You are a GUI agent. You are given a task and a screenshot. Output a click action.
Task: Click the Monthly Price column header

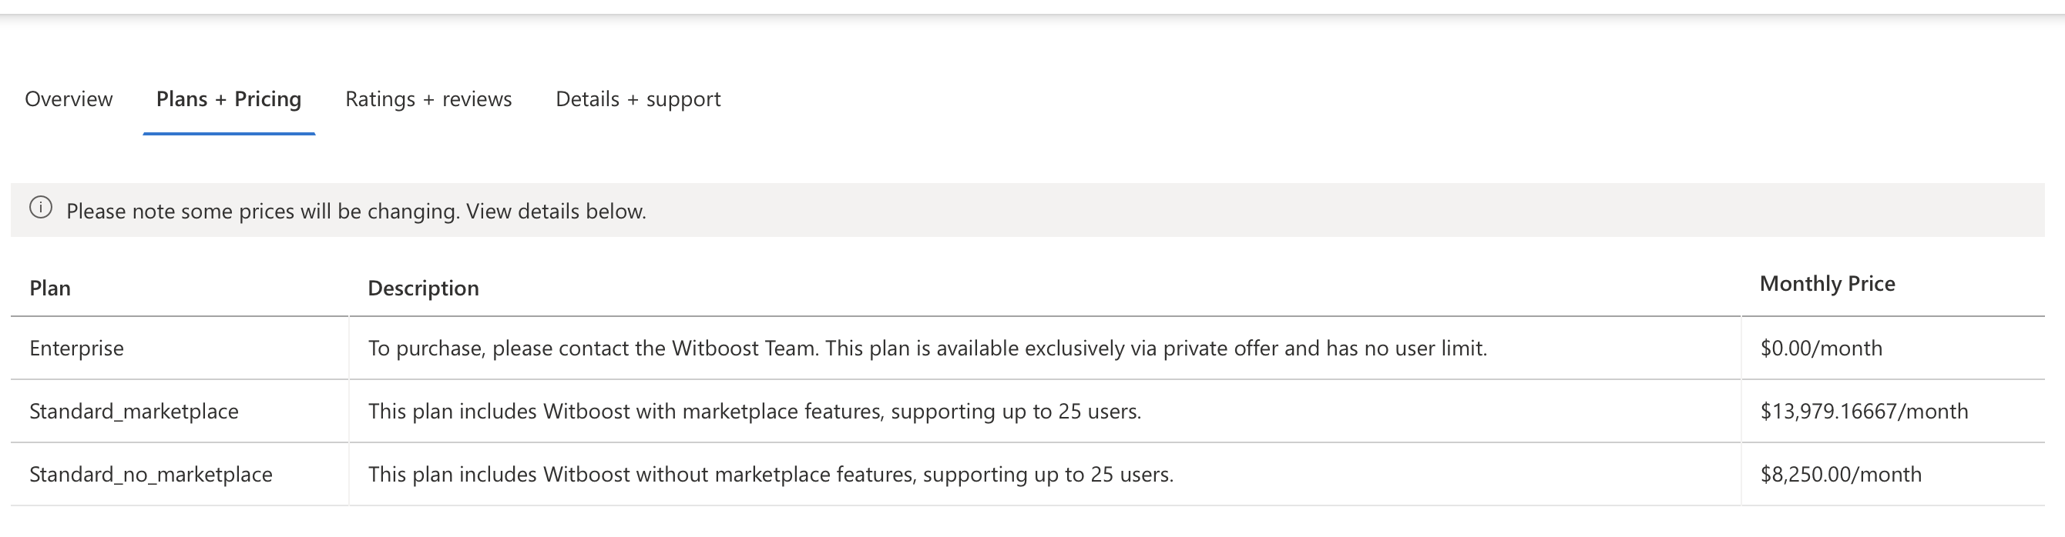tap(1827, 284)
